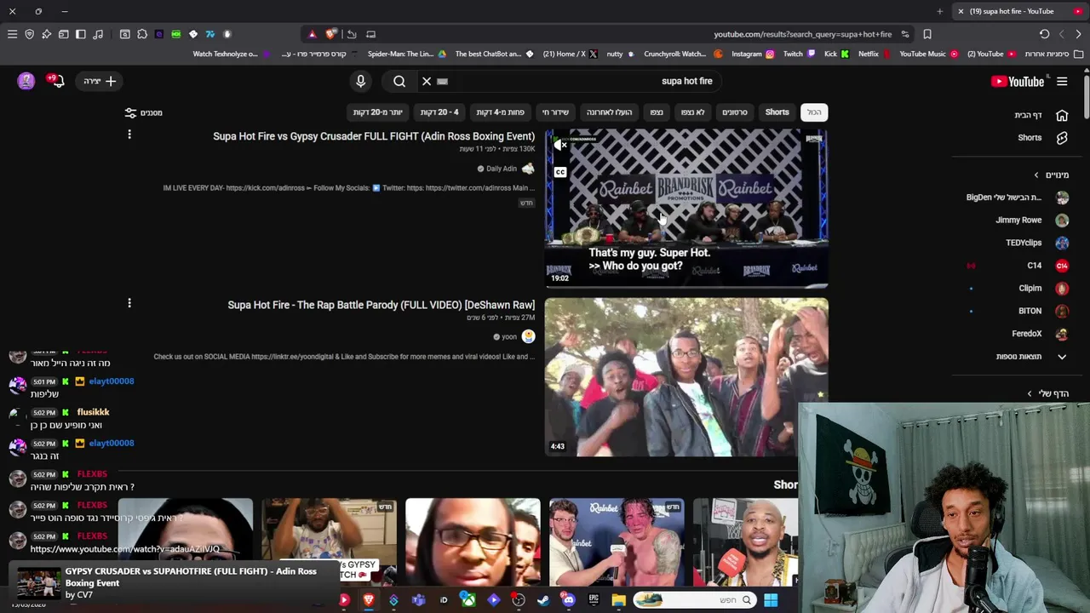The image size is (1090, 613).
Task: Run search with magnifying glass icon
Action: 399,81
